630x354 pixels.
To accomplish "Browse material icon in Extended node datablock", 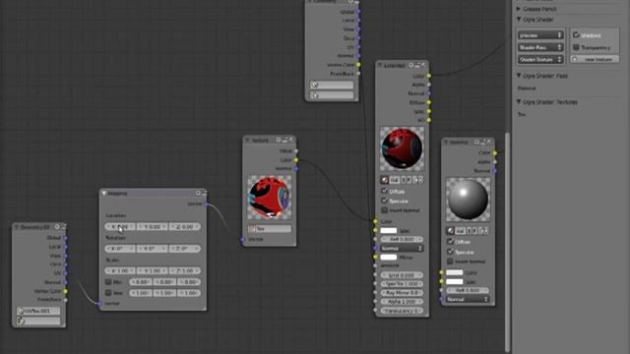I will point(385,180).
